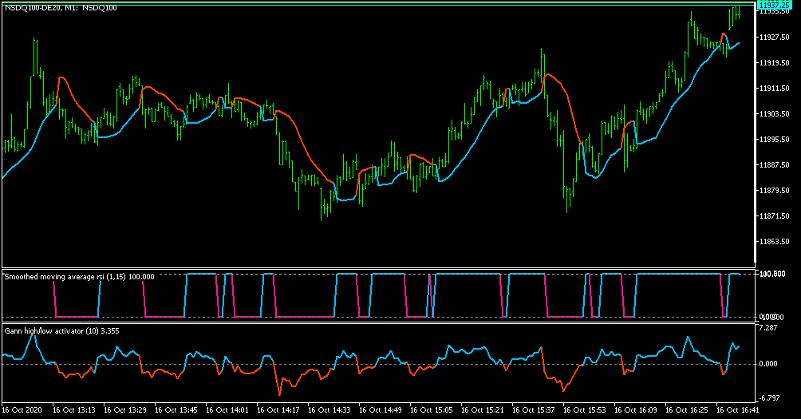Click the -6.797 scale value in Gann panel
This screenshot has width=801, height=419.
(x=769, y=397)
